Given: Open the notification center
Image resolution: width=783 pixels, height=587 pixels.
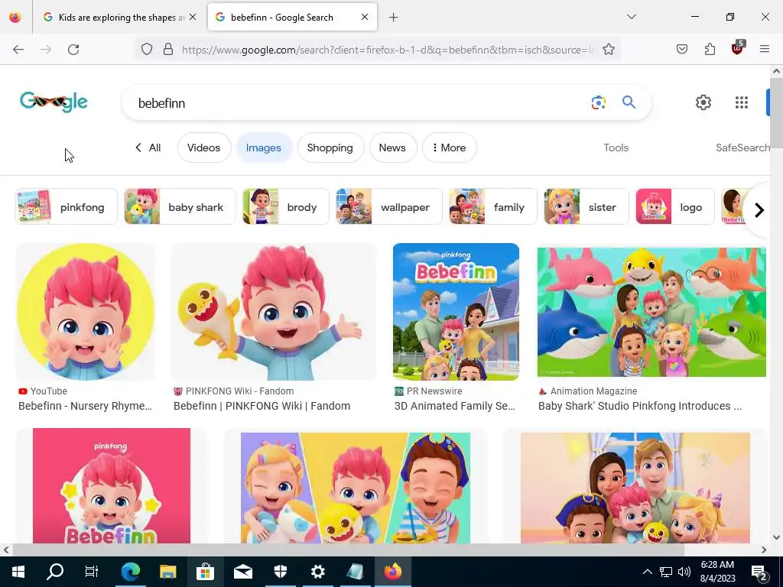Looking at the screenshot, I should pos(759,572).
